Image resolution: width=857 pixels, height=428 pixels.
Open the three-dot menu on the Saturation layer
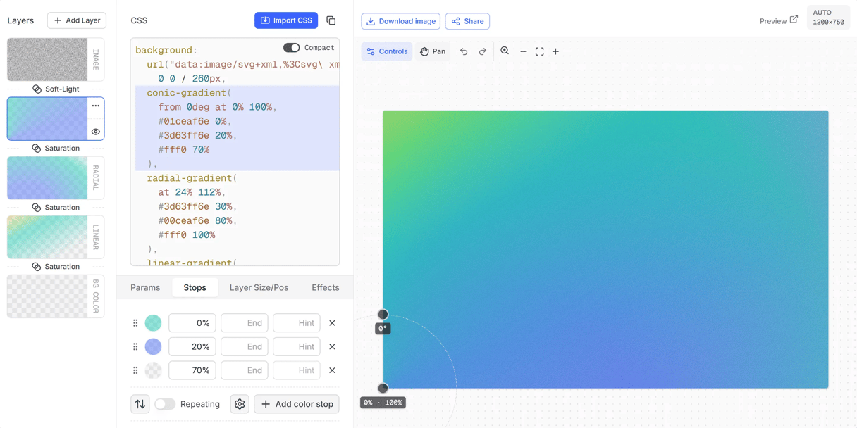[x=96, y=105]
